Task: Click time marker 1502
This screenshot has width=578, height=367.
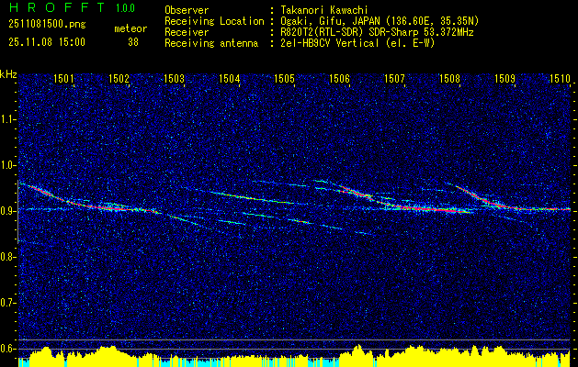Action: pyautogui.click(x=119, y=79)
